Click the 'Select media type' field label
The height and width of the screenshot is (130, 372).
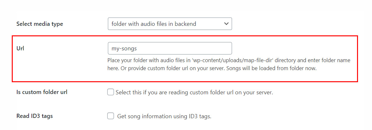point(40,24)
